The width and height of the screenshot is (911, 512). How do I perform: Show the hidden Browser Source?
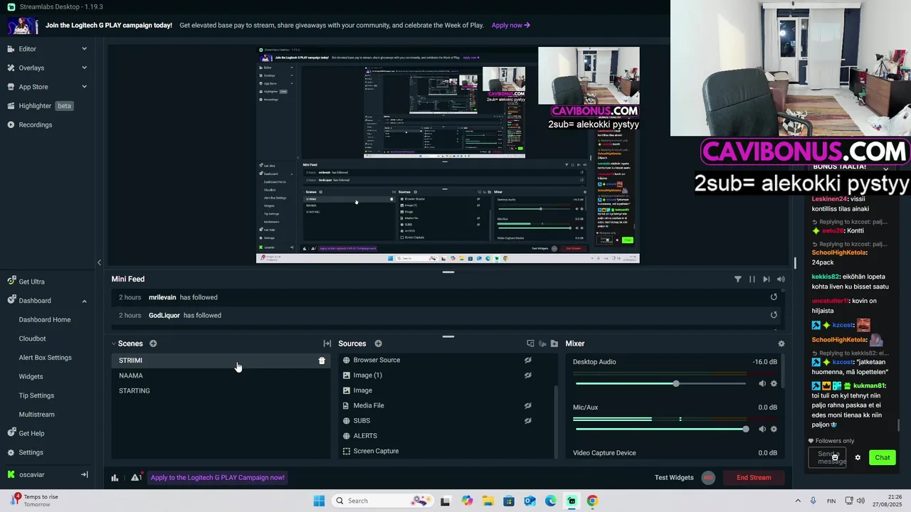coord(528,360)
